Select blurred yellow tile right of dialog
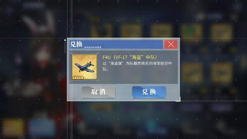The width and height of the screenshot is (247, 139). click(x=192, y=73)
